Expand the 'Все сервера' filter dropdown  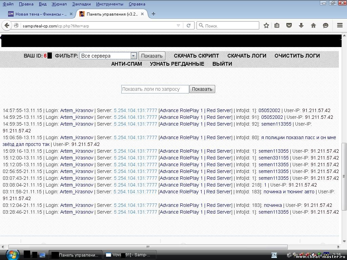click(133, 56)
